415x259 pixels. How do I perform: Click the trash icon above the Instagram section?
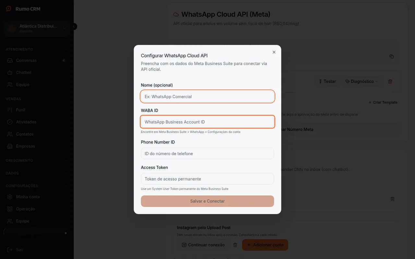tap(392, 199)
